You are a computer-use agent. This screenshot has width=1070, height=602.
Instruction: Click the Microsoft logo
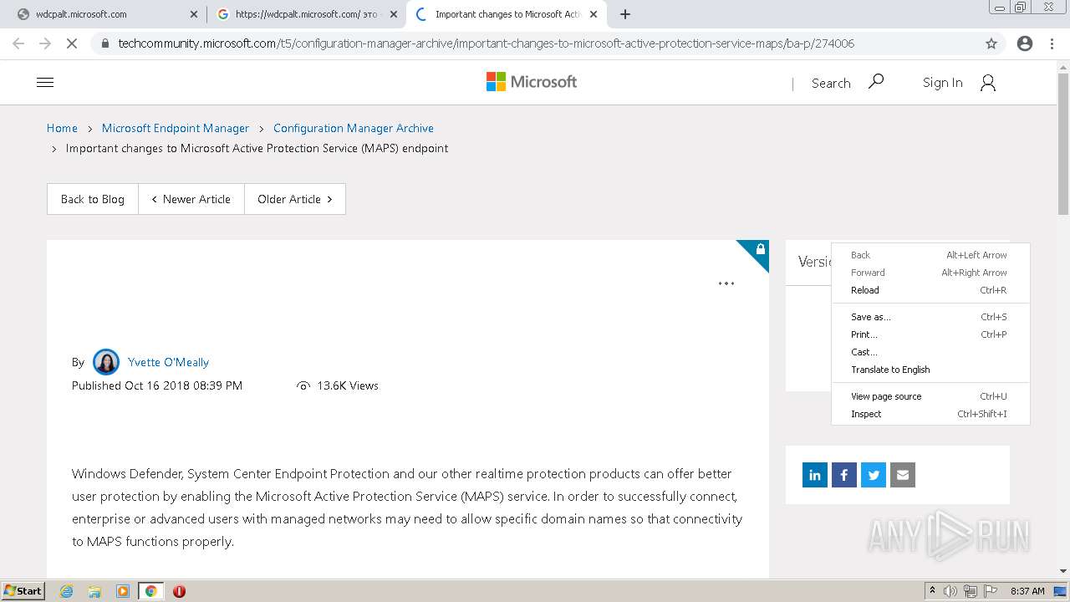coord(532,81)
